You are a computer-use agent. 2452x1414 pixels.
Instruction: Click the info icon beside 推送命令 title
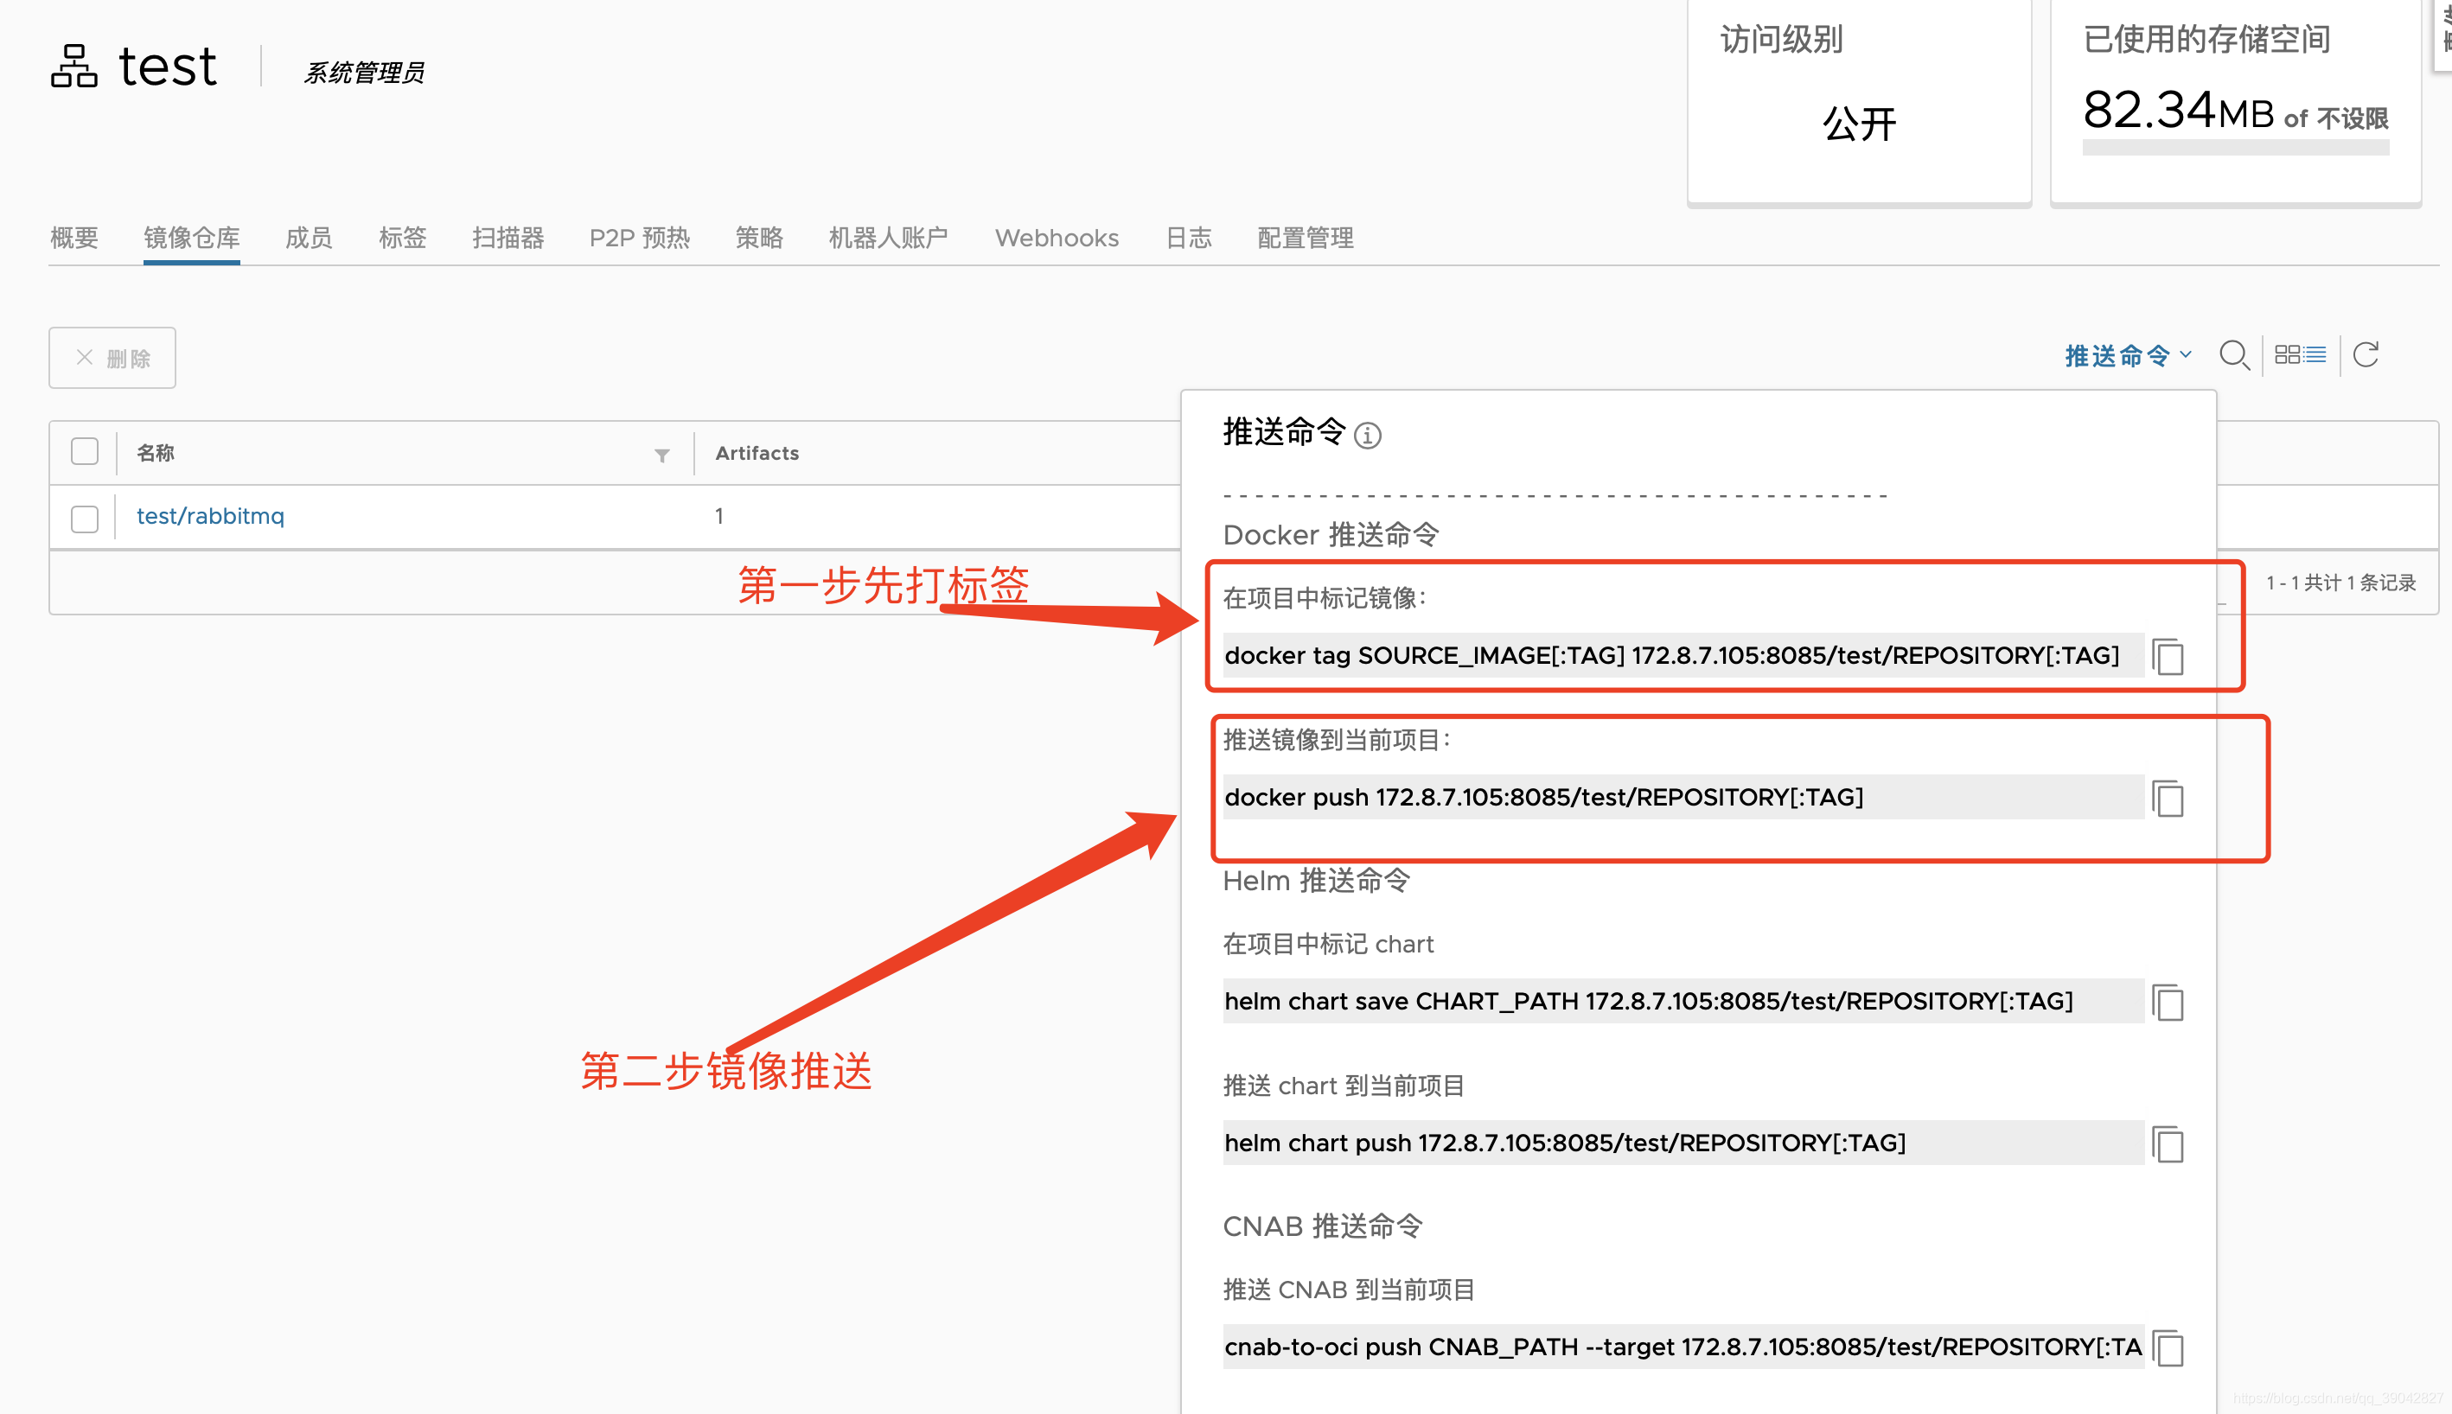click(x=1367, y=435)
